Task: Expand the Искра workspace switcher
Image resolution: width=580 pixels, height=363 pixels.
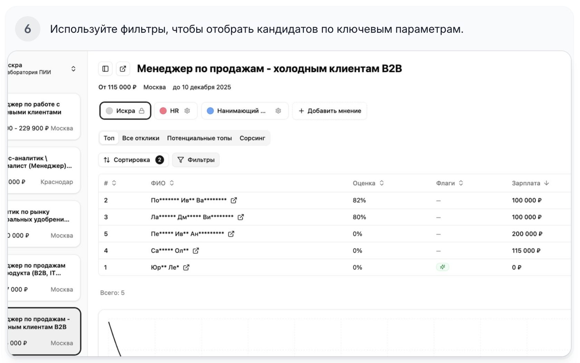Action: click(x=73, y=69)
